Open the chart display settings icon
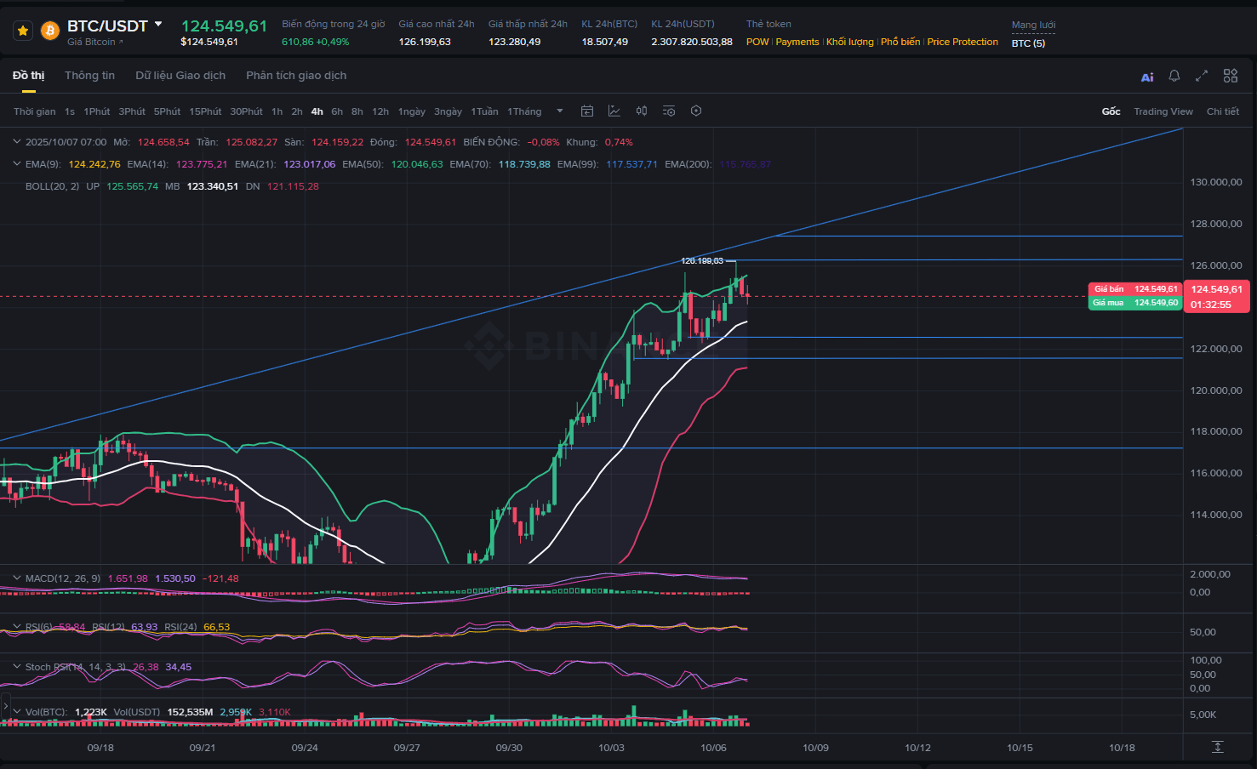1257x769 pixels. pyautogui.click(x=669, y=111)
